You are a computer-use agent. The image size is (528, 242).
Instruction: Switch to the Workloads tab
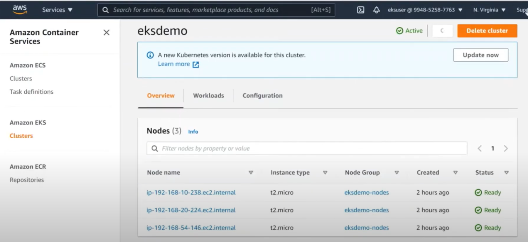click(x=208, y=95)
